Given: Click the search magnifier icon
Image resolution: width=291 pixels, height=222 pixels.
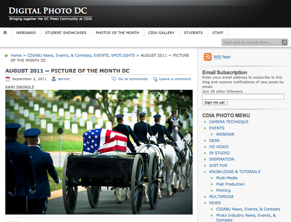Looking at the screenshot, I should point(284,42).
